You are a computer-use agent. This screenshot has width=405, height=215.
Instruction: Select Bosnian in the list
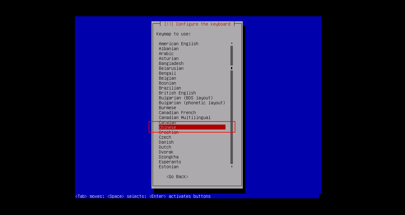click(167, 83)
